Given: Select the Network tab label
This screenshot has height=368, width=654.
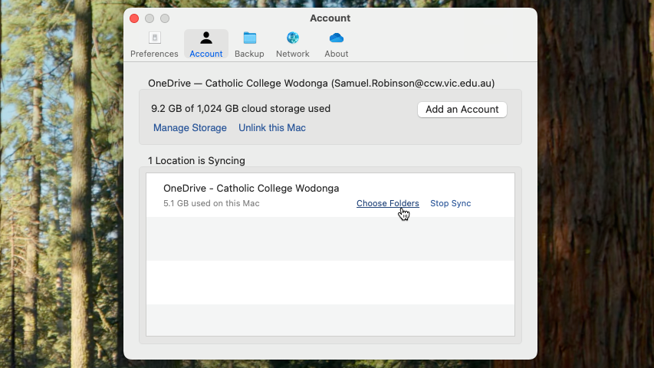Looking at the screenshot, I should [293, 54].
